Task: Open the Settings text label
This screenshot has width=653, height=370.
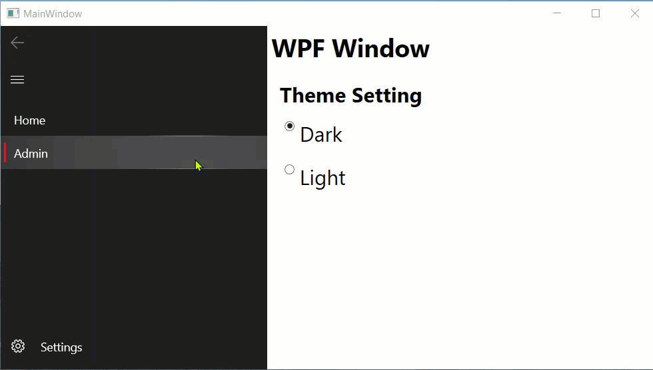Action: pyautogui.click(x=61, y=347)
